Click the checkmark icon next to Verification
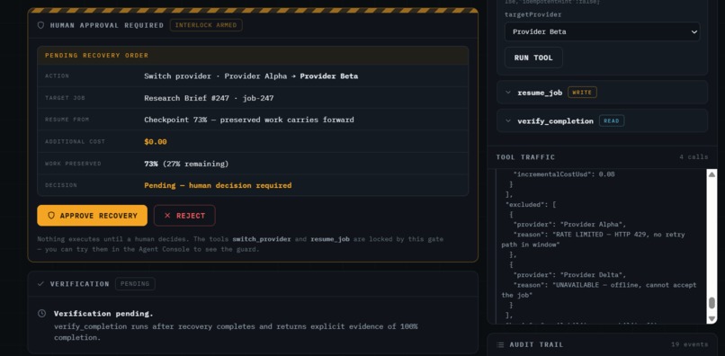This screenshot has width=725, height=356. point(40,284)
